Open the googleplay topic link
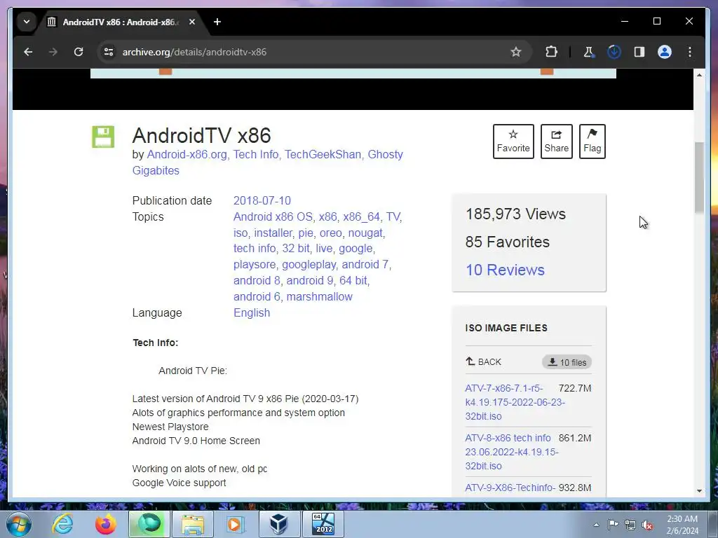Image resolution: width=718 pixels, height=538 pixels. 309,265
